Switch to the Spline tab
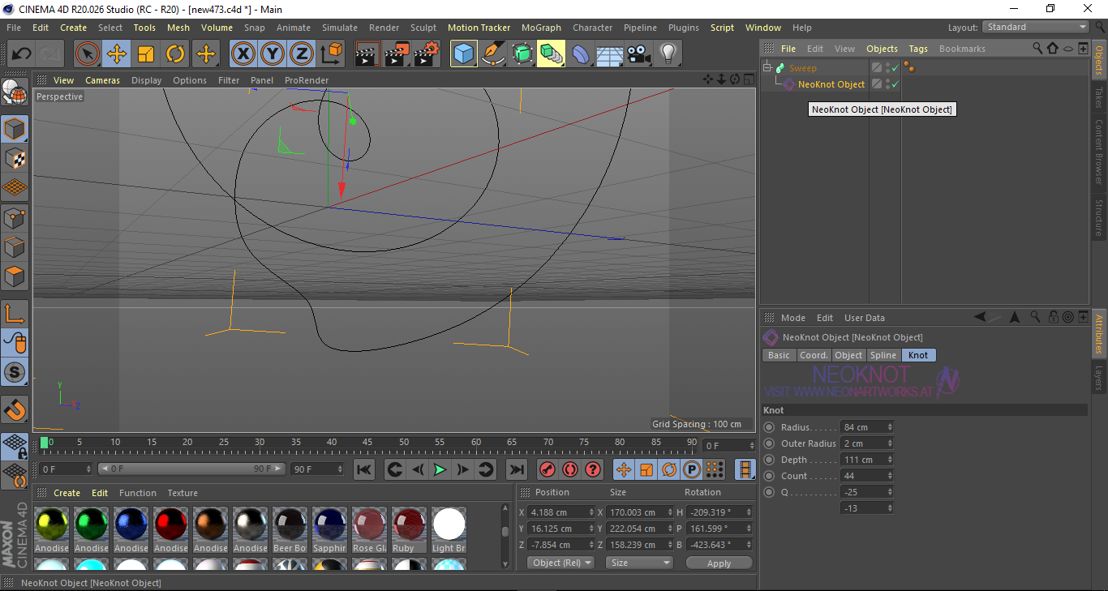 point(883,355)
